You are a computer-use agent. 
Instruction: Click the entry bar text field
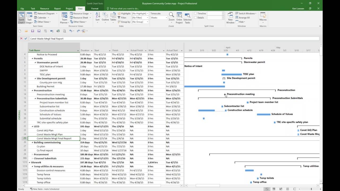174,38
